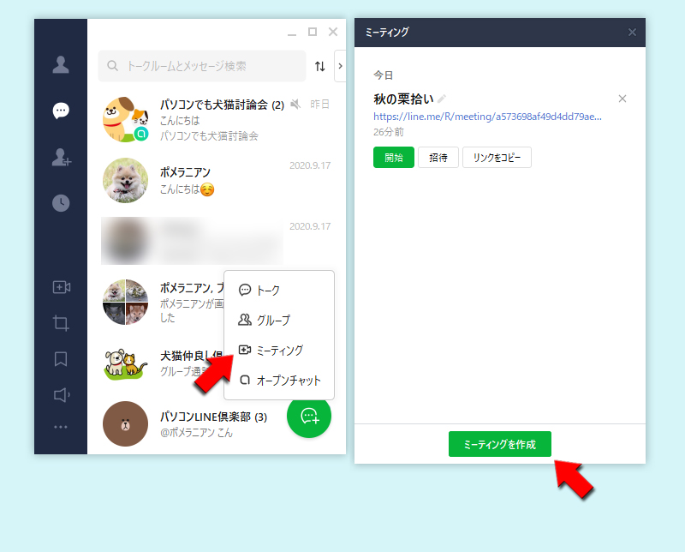The height and width of the screenshot is (552, 685).
Task: Select オープンチャット from the popup menu
Action: point(279,380)
